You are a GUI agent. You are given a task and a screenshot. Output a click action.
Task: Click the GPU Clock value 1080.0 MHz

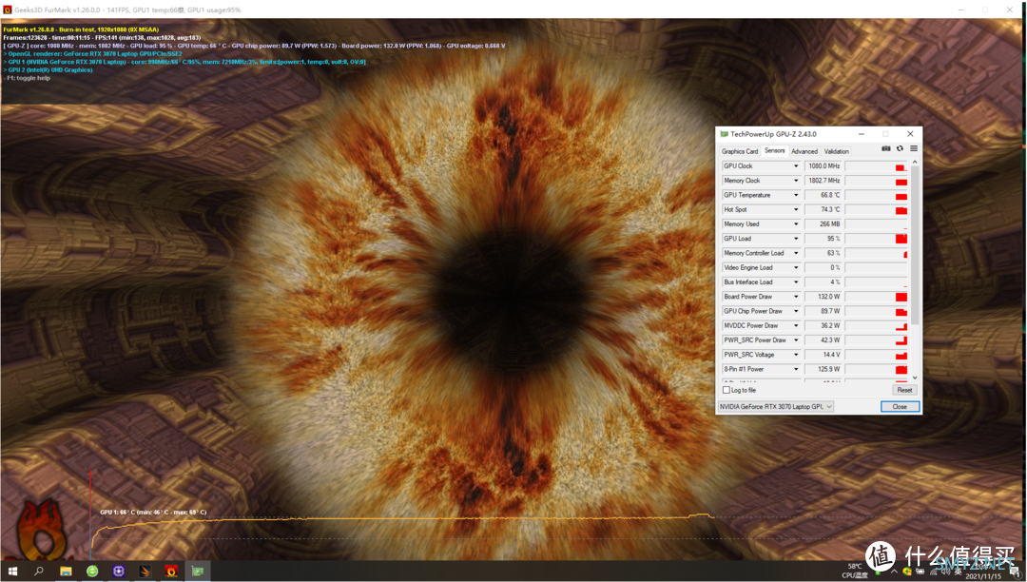824,166
